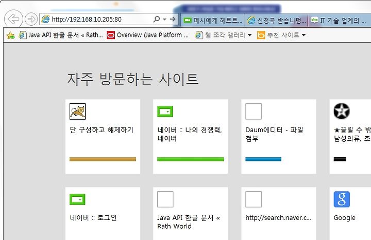Open the address bar autocomplete dropdown arrow
Viewport: 371px width, 240px height.
[x=165, y=20]
